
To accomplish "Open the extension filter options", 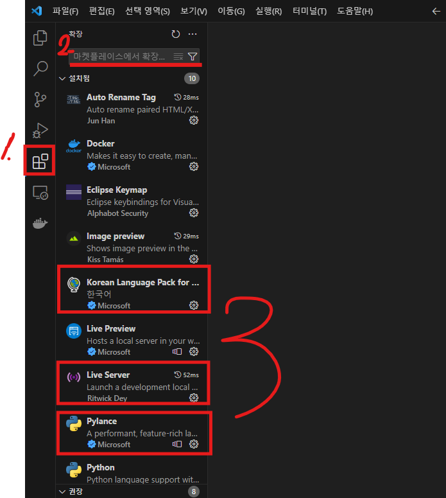I will (x=193, y=57).
